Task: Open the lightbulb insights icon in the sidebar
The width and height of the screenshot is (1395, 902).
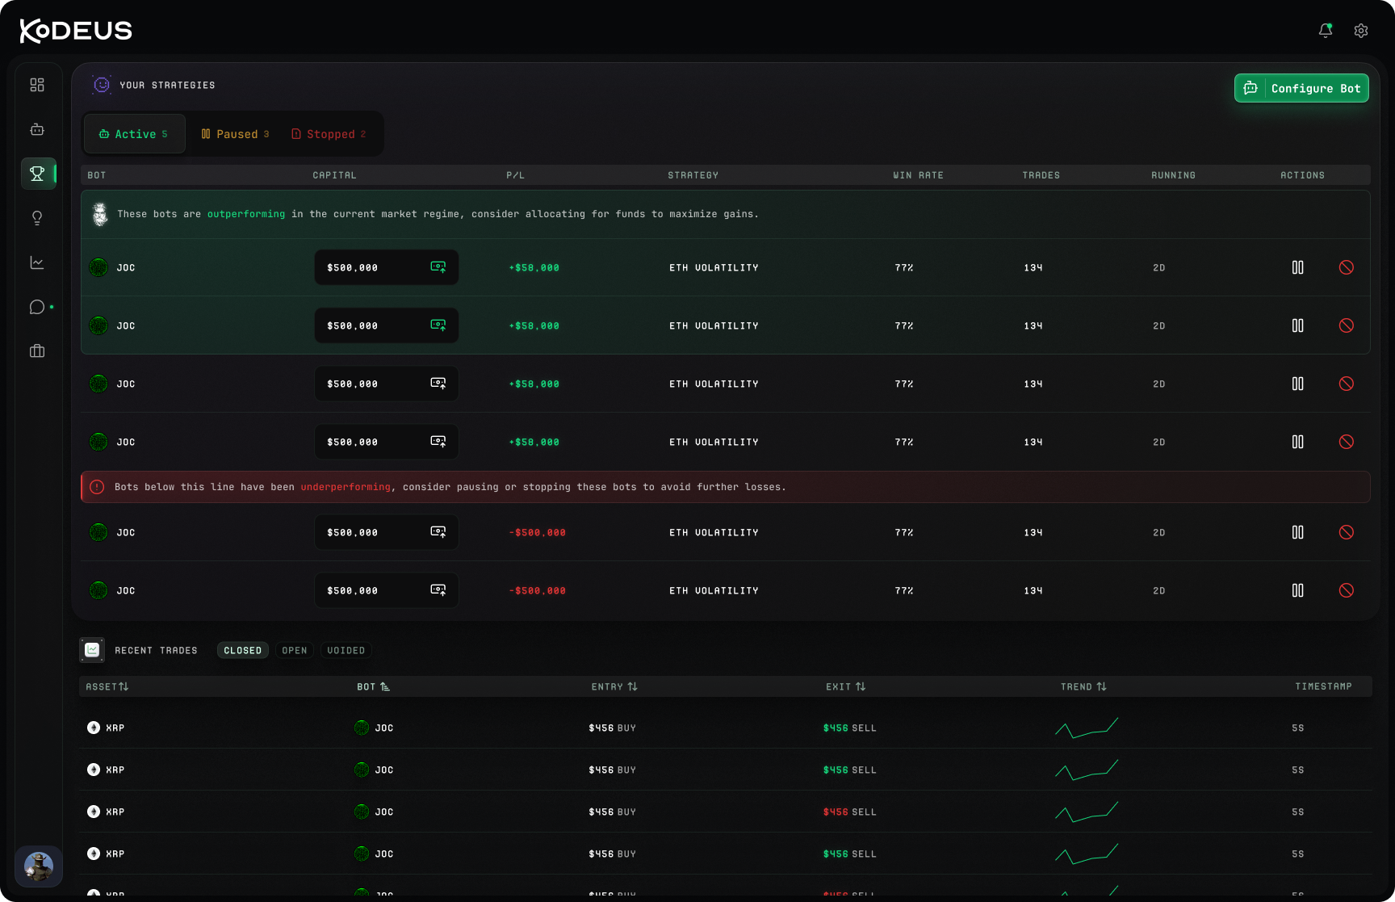Action: 37,218
